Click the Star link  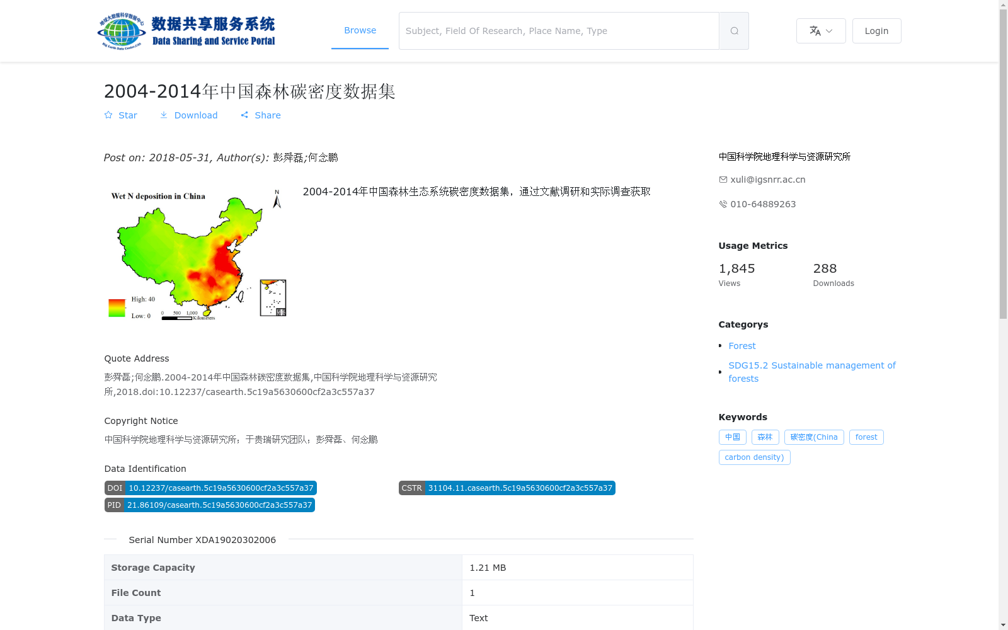128,115
